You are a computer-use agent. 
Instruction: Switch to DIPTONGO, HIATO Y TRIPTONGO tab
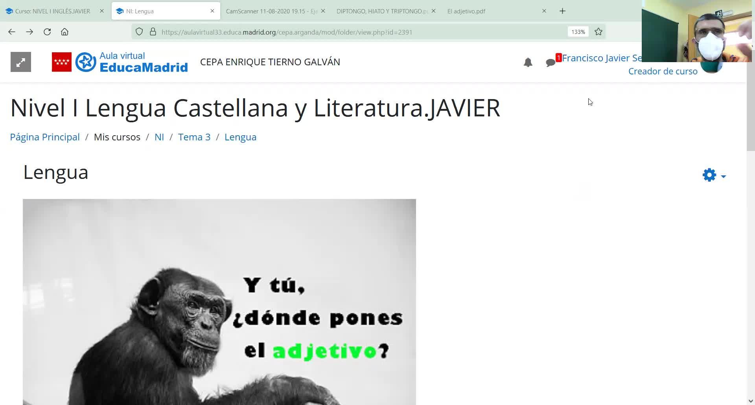point(382,11)
